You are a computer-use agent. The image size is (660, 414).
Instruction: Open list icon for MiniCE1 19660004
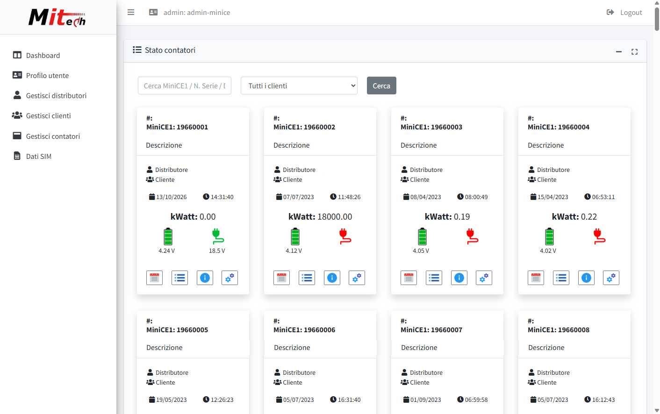(x=561, y=278)
